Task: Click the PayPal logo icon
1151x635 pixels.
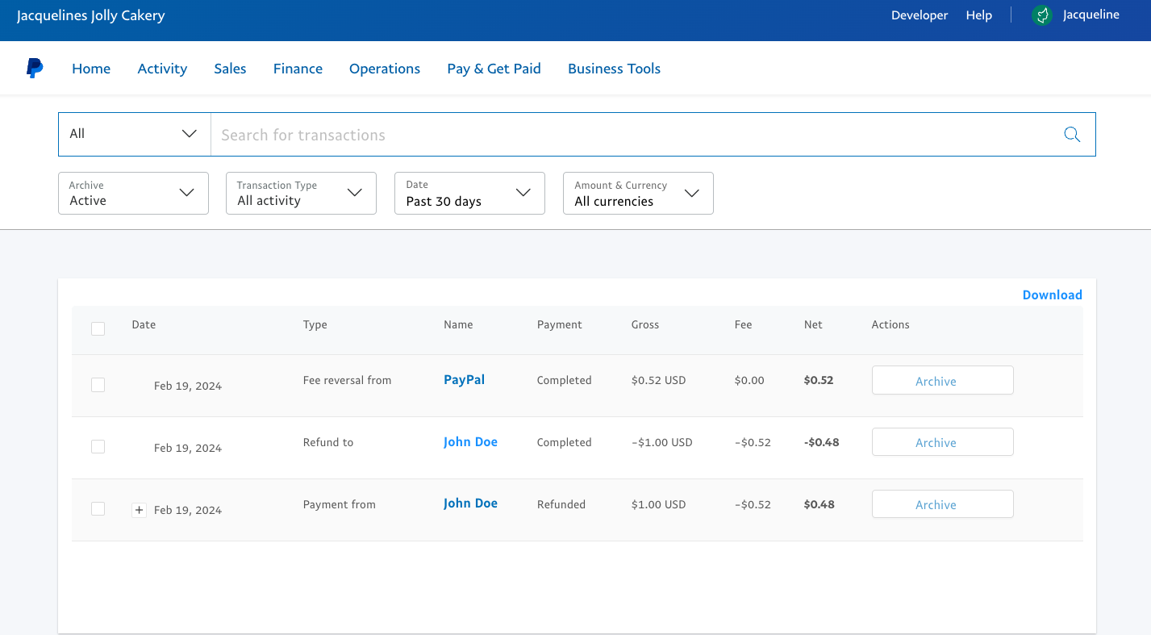Action: click(x=35, y=69)
